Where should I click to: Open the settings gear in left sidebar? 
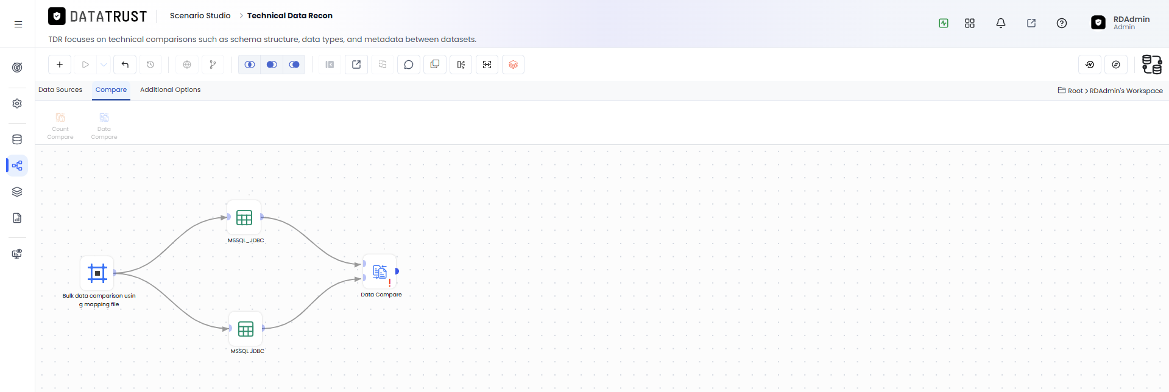click(x=17, y=103)
